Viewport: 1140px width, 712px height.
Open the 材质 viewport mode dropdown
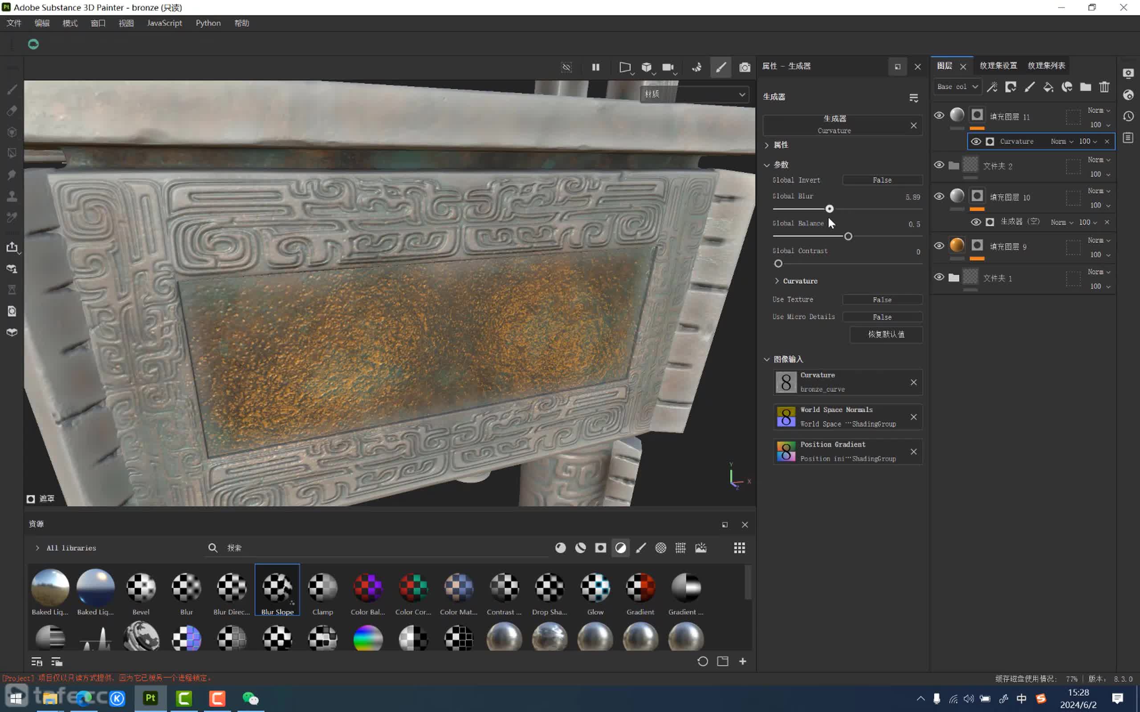694,94
